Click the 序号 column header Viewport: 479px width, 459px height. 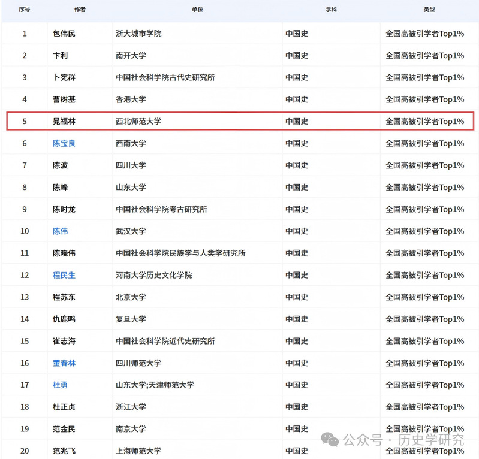24,10
